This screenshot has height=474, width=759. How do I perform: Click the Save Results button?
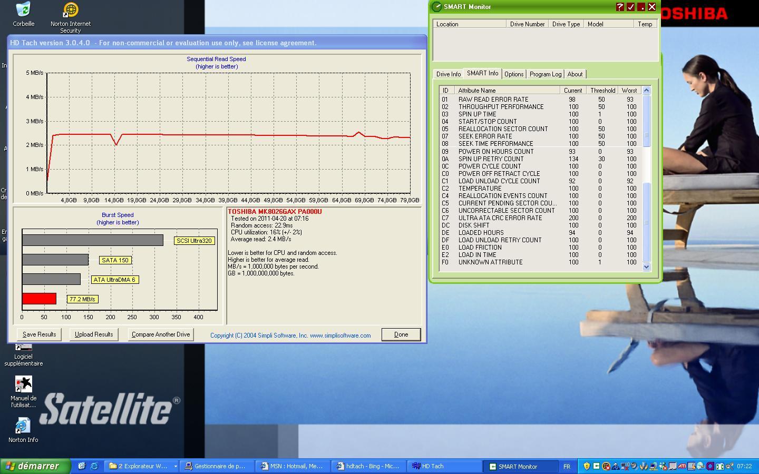39,334
